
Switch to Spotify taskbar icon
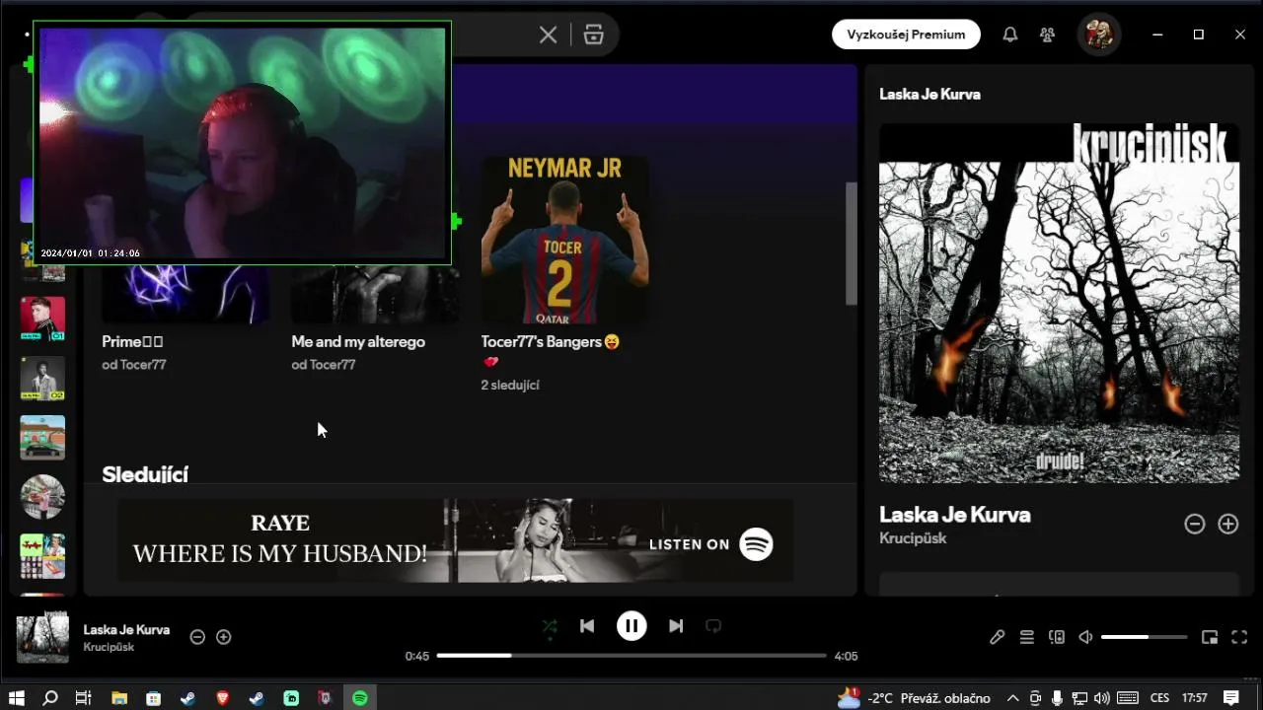[x=360, y=698]
